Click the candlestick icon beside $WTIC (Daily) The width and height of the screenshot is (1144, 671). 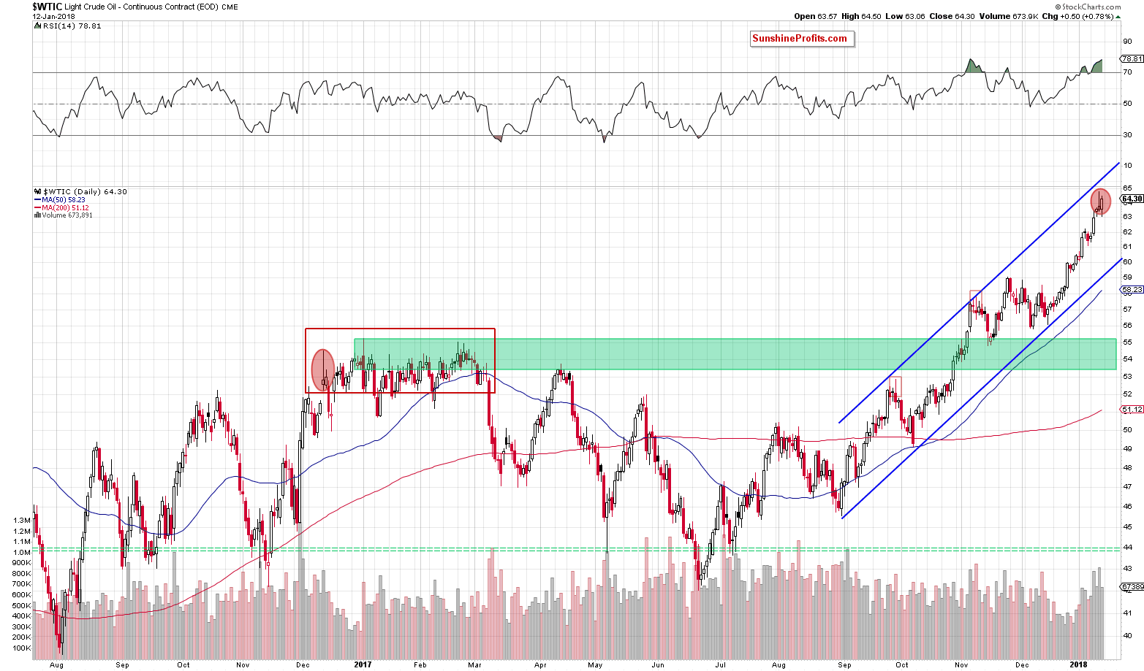tap(37, 192)
